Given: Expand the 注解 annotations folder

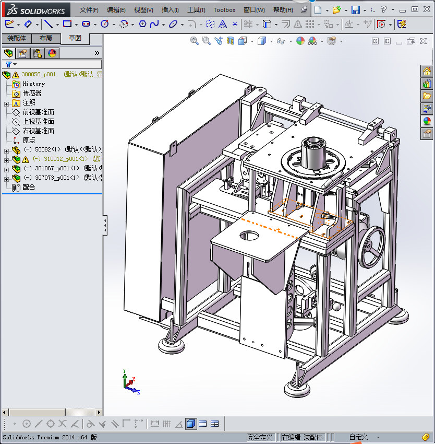Looking at the screenshot, I should pos(6,103).
